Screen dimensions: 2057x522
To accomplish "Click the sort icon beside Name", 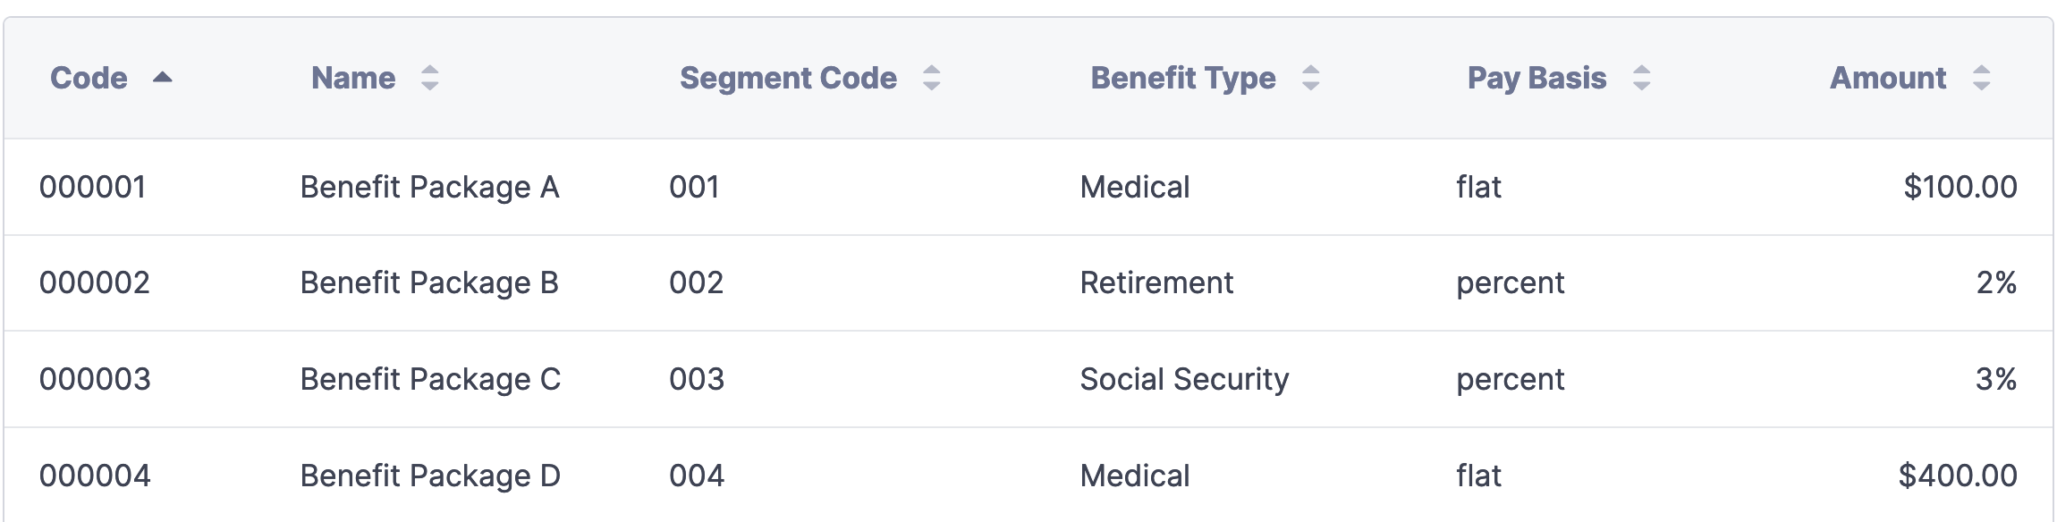I will (x=430, y=78).
